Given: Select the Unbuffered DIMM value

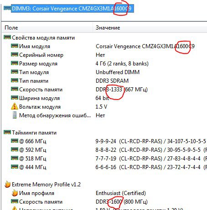Looking at the screenshot, I should coord(118,72).
